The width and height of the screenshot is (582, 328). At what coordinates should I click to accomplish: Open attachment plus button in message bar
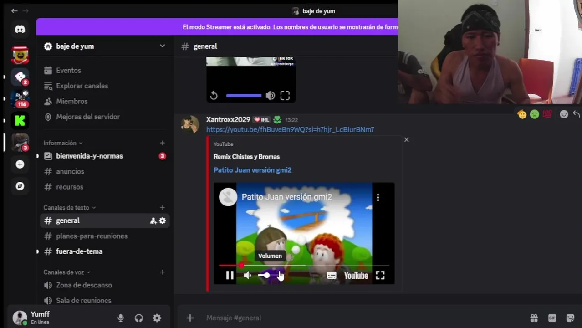pyautogui.click(x=190, y=318)
